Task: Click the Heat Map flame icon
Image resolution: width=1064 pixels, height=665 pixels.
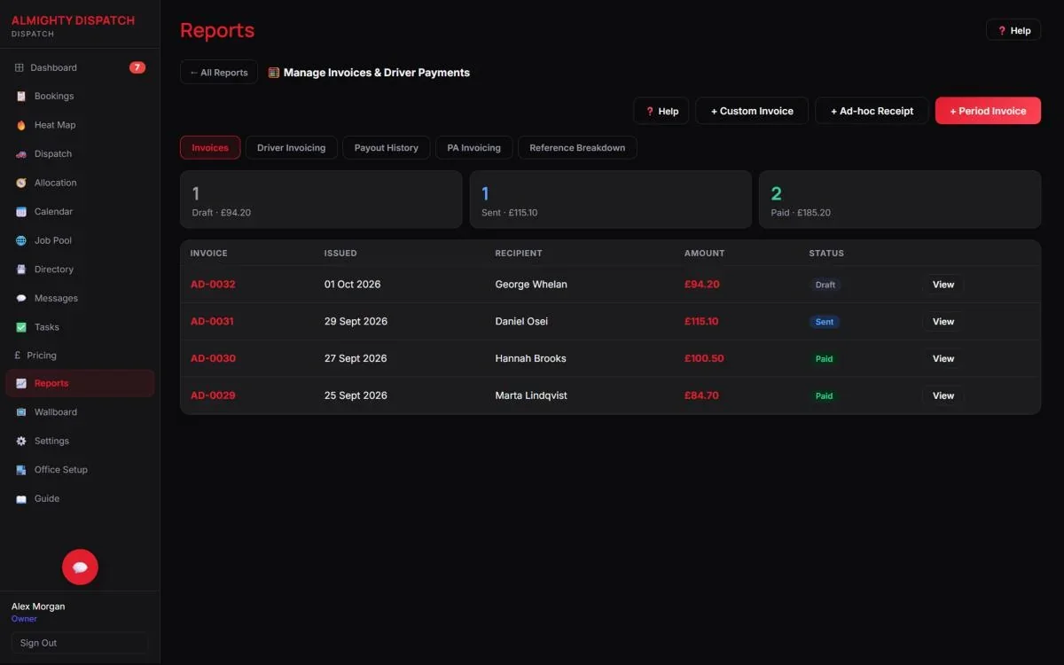Action: point(21,125)
